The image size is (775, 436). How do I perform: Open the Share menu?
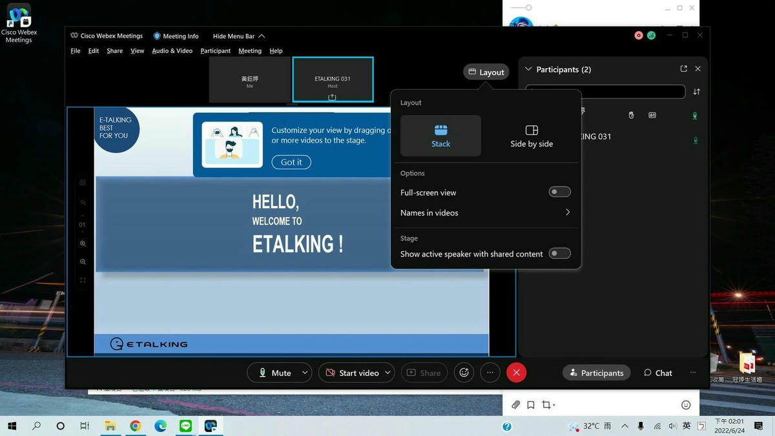pos(115,51)
